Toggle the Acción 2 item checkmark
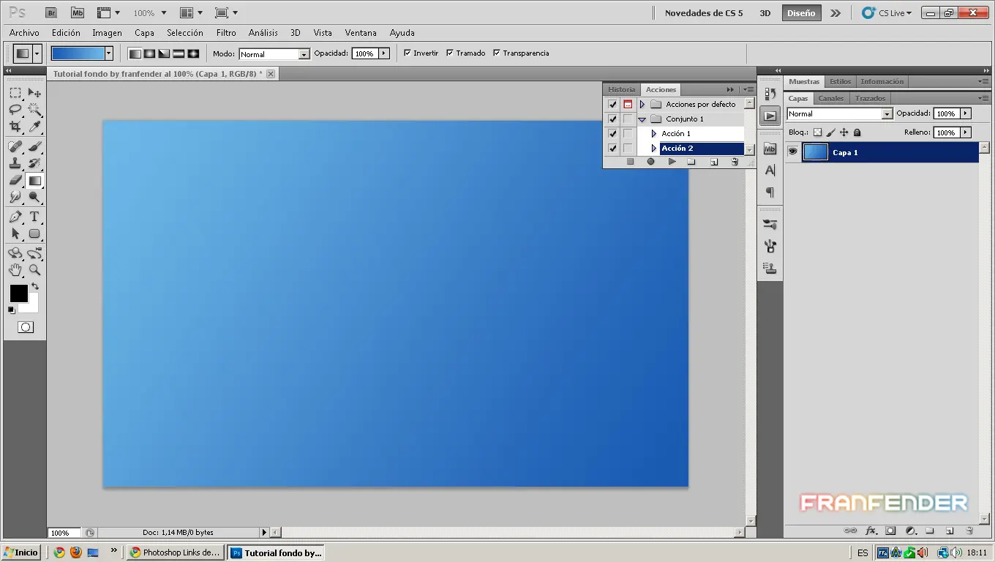 coord(612,148)
